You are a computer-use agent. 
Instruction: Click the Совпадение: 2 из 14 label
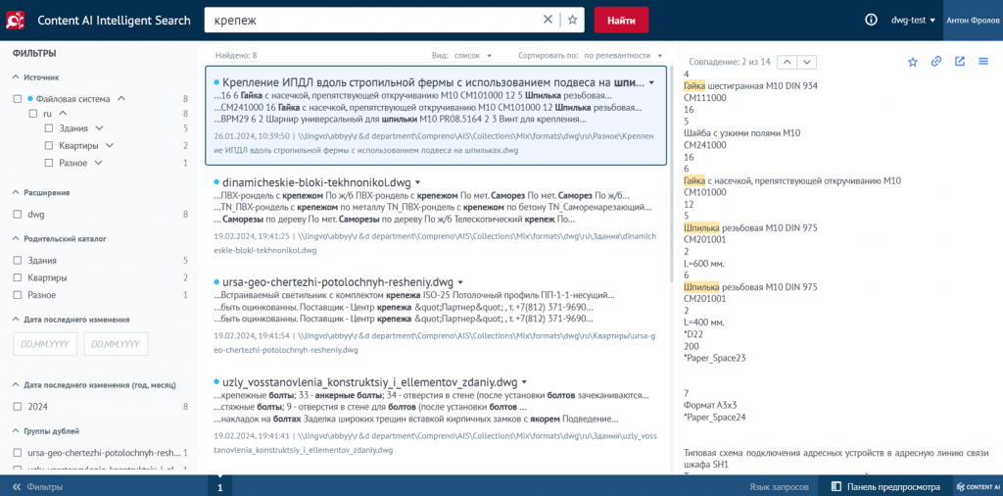[728, 62]
